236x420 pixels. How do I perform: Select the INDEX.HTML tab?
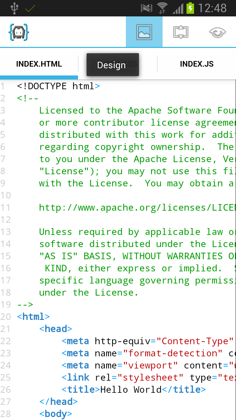39,64
